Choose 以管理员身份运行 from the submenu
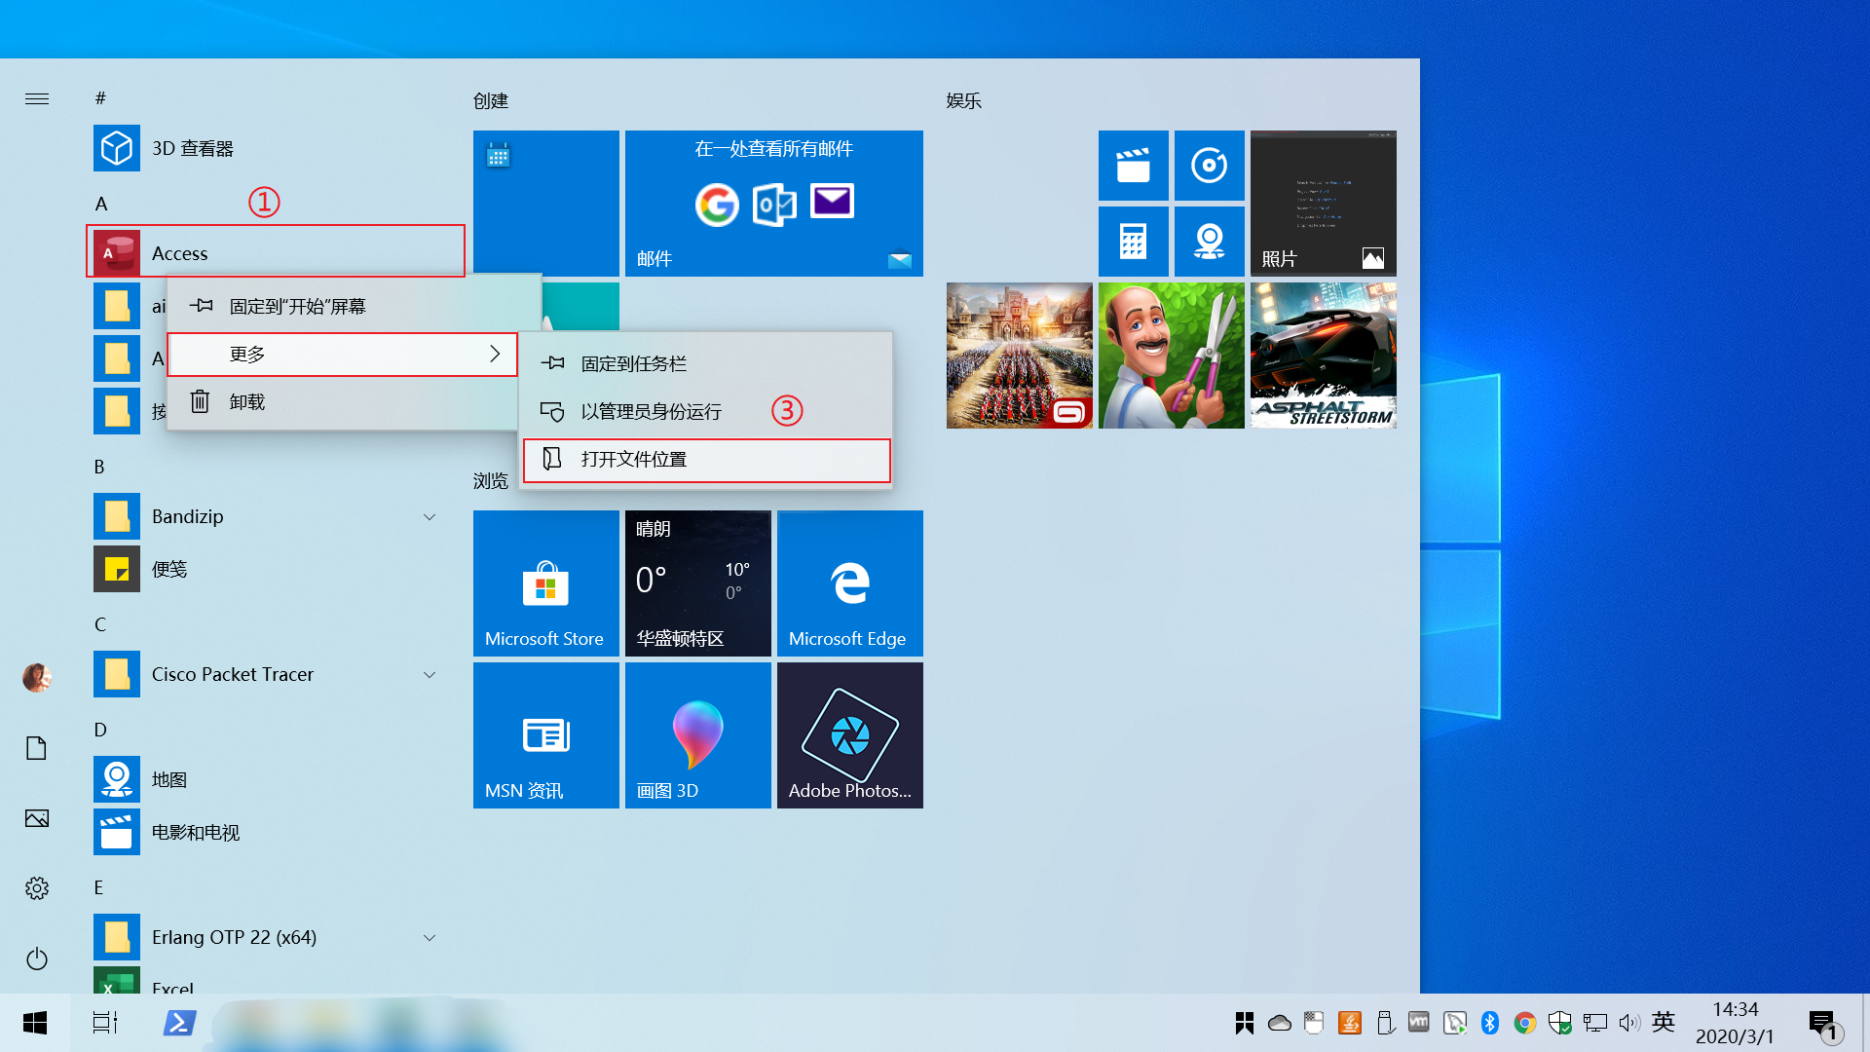The height and width of the screenshot is (1052, 1870). click(x=651, y=412)
